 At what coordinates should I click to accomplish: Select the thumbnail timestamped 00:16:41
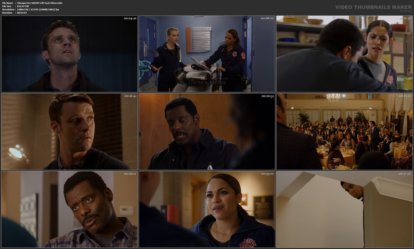click(70, 132)
